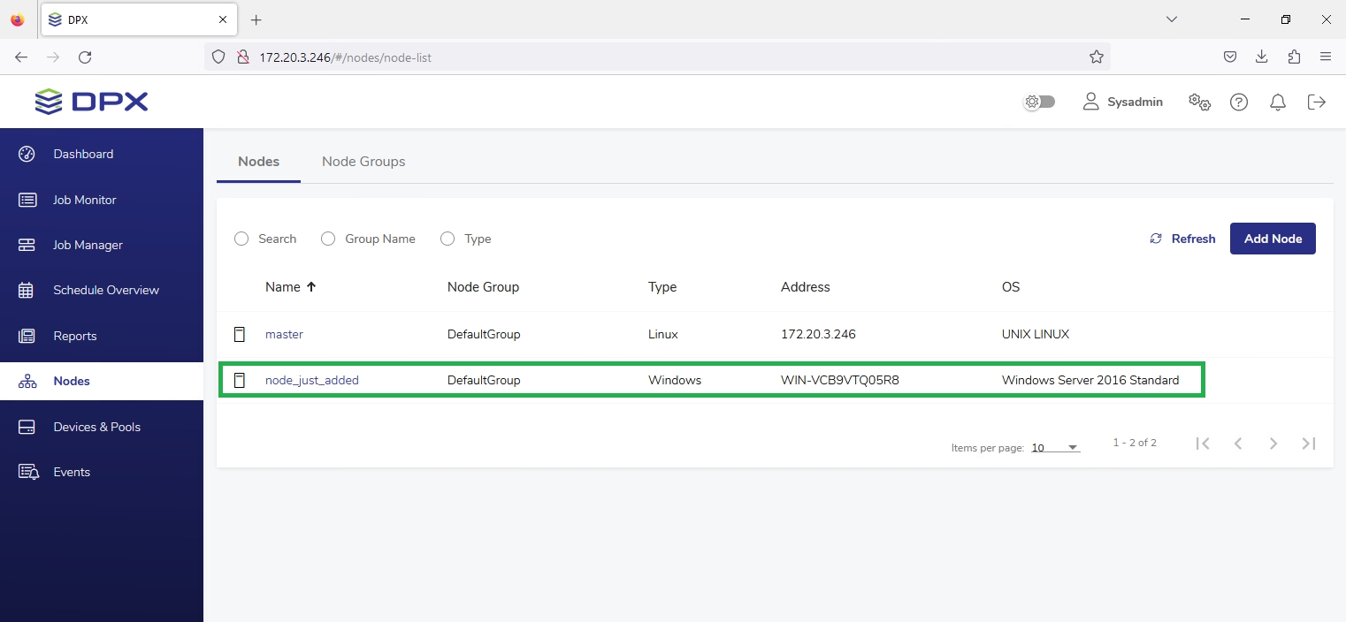
Task: Open the node_just_added link
Action: 312,380
